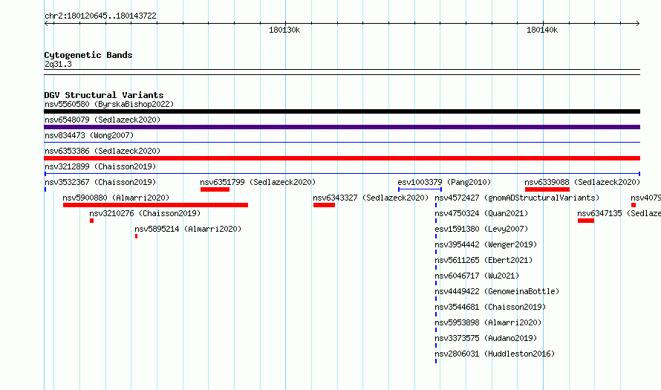
Task: Open nsv6351799 (Sedlazeck2020) variant label
Action: [x=258, y=182]
